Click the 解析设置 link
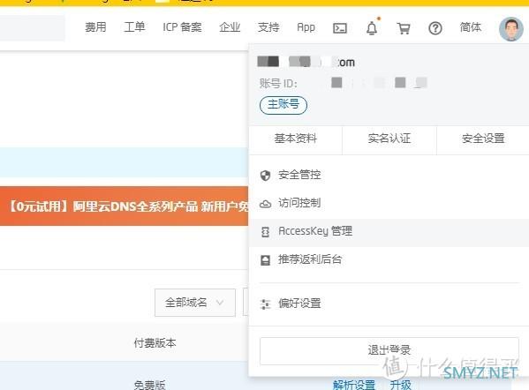Viewport: 529px width, 390px height. point(354,385)
